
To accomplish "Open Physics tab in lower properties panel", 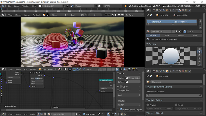I will [190, 71].
